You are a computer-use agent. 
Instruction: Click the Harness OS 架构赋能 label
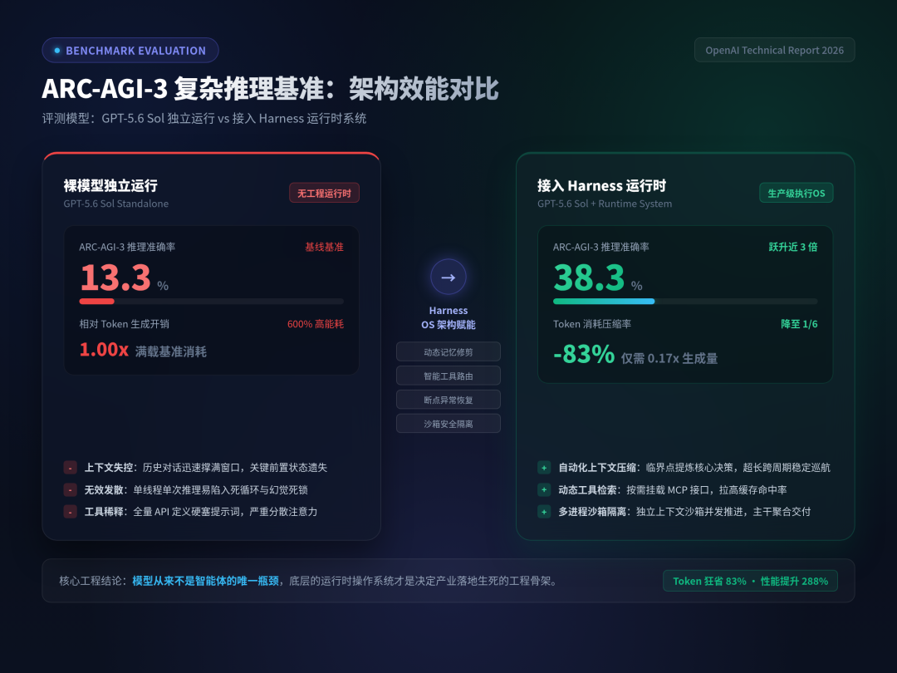(x=448, y=317)
